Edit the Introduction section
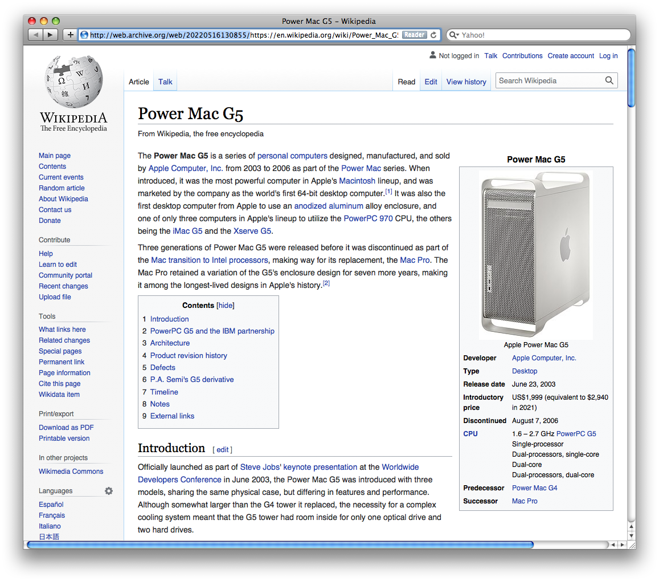659x581 pixels. tap(223, 450)
